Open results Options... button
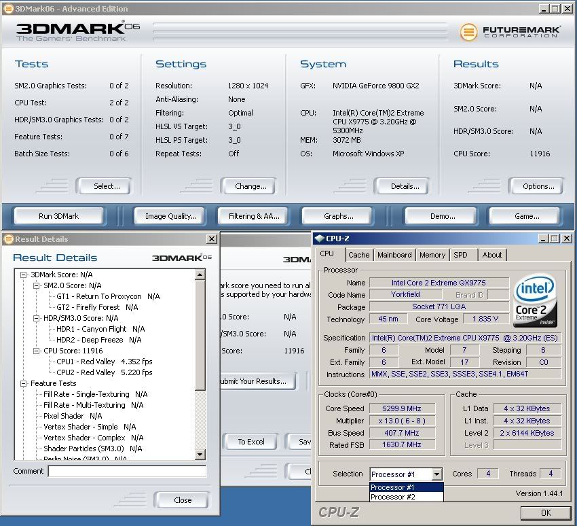 536,186
